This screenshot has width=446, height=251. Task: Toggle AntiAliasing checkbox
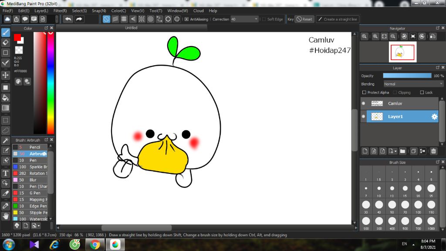click(186, 19)
